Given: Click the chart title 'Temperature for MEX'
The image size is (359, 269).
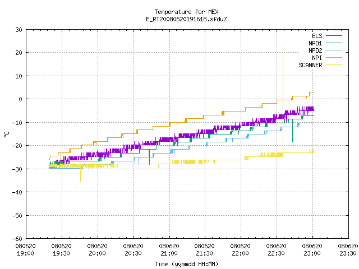Looking at the screenshot, I should click(186, 12).
